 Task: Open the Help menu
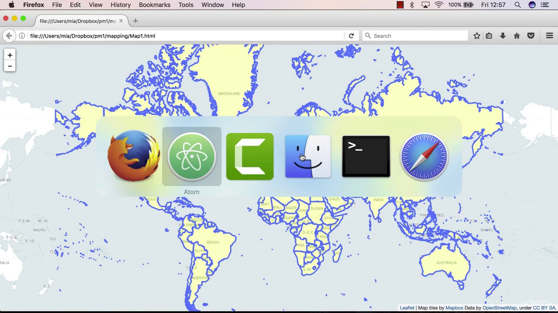238,5
